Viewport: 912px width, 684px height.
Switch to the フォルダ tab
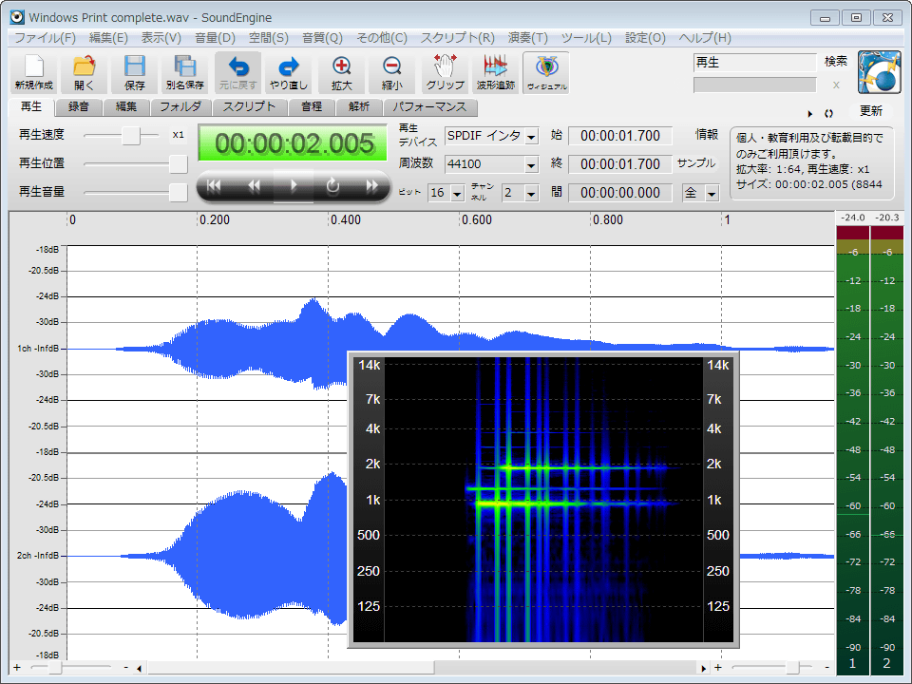[x=180, y=107]
